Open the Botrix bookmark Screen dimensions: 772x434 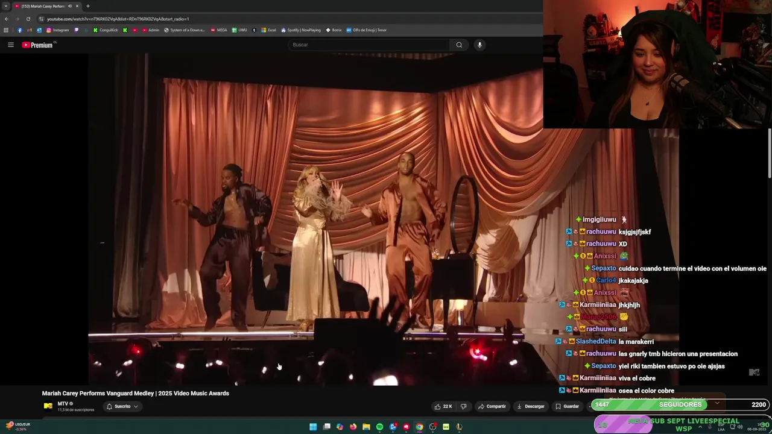click(x=334, y=30)
